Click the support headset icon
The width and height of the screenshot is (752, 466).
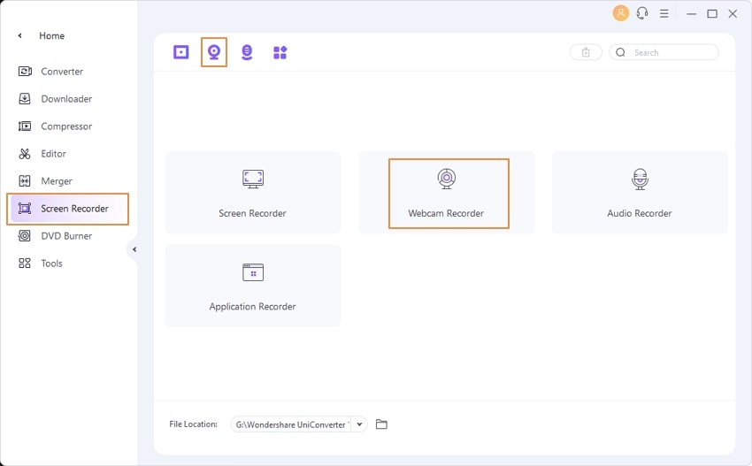(x=642, y=13)
